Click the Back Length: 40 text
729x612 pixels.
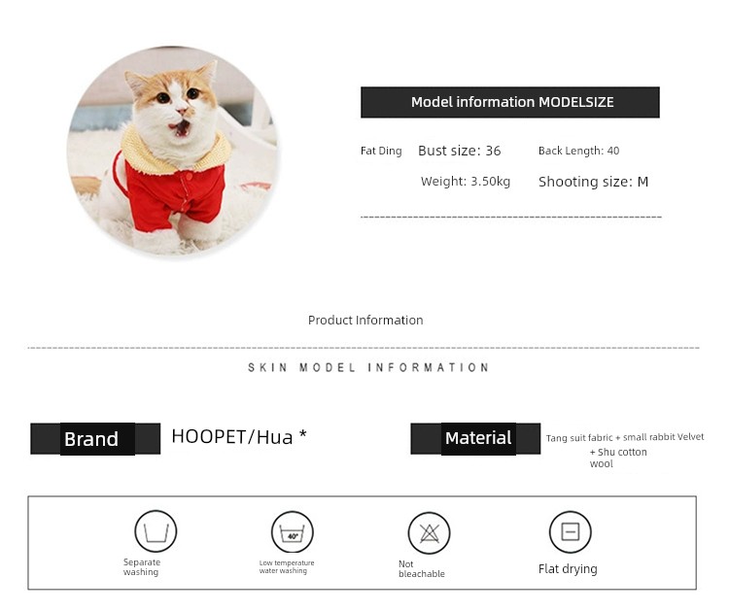[579, 151]
